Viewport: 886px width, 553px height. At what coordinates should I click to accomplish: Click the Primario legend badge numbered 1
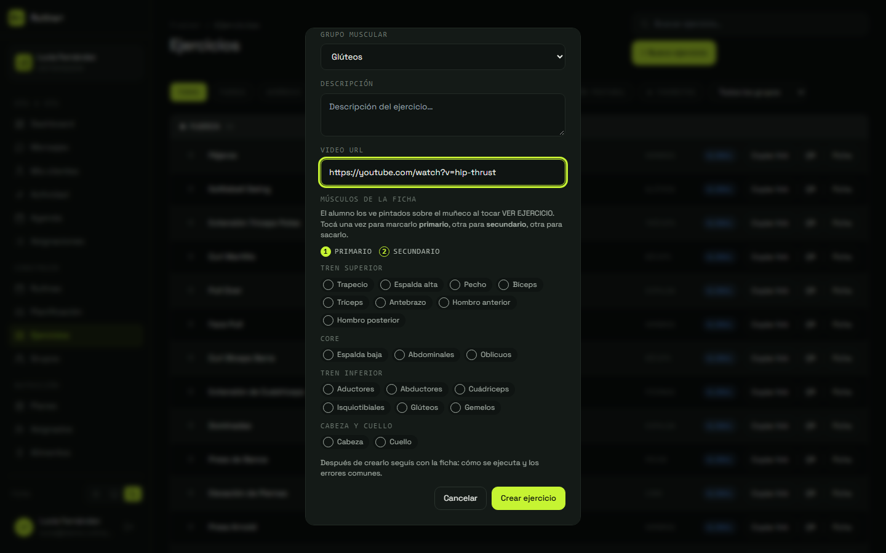pos(325,251)
